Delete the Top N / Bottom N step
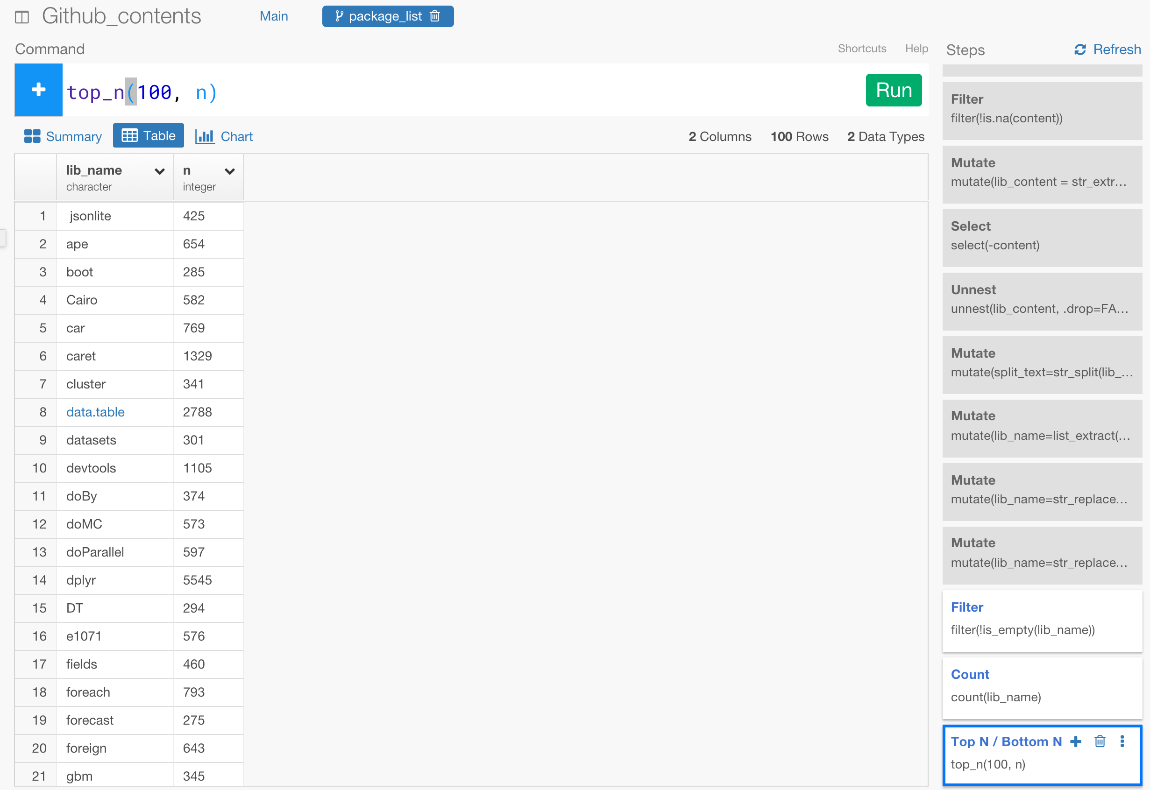The image size is (1150, 790). (1100, 741)
